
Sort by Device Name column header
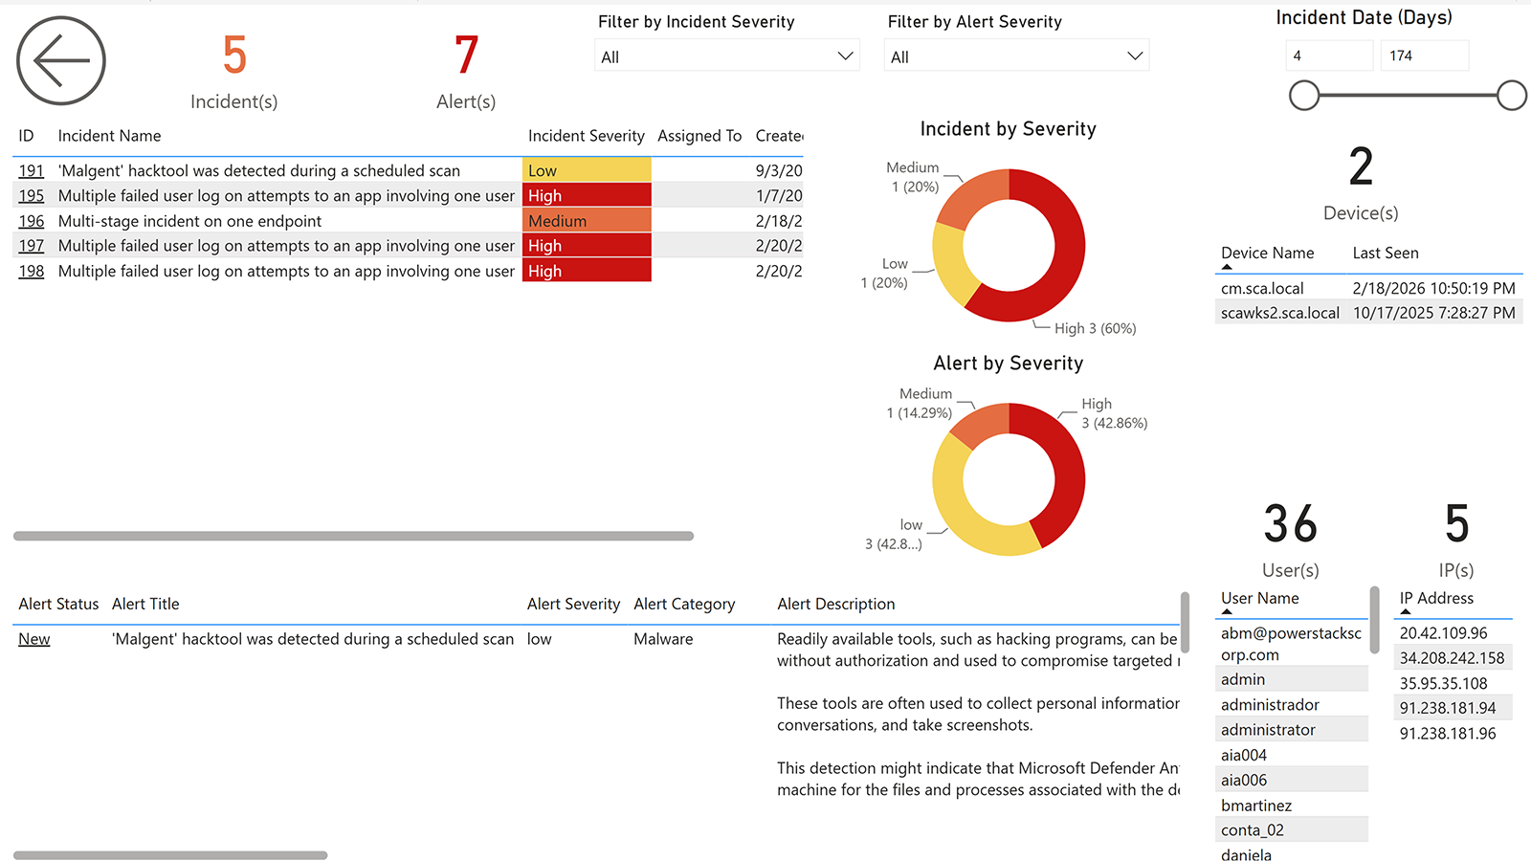pyautogui.click(x=1267, y=253)
